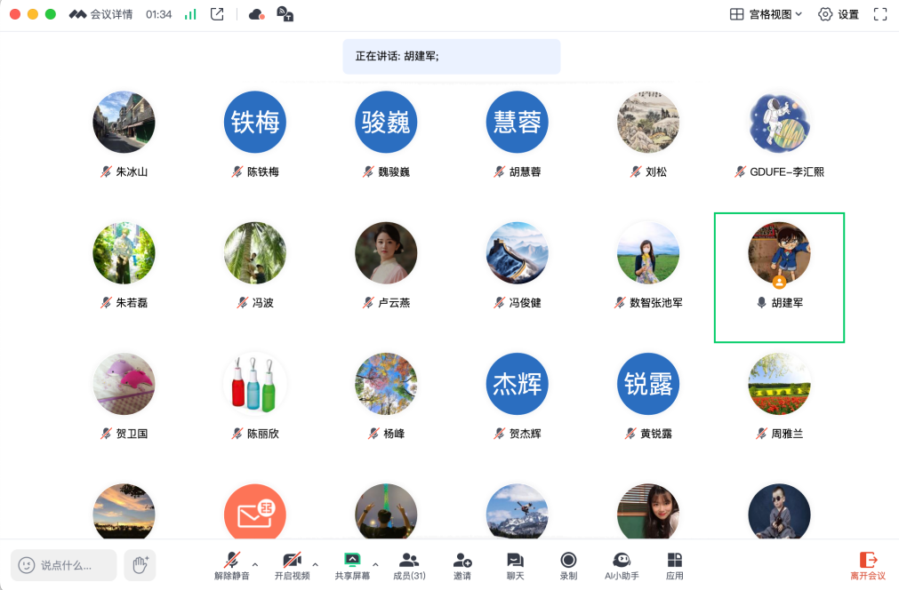Image resolution: width=899 pixels, height=590 pixels.
Task: Select 贺卫国's pink dolphin avatar
Action: pos(124,384)
